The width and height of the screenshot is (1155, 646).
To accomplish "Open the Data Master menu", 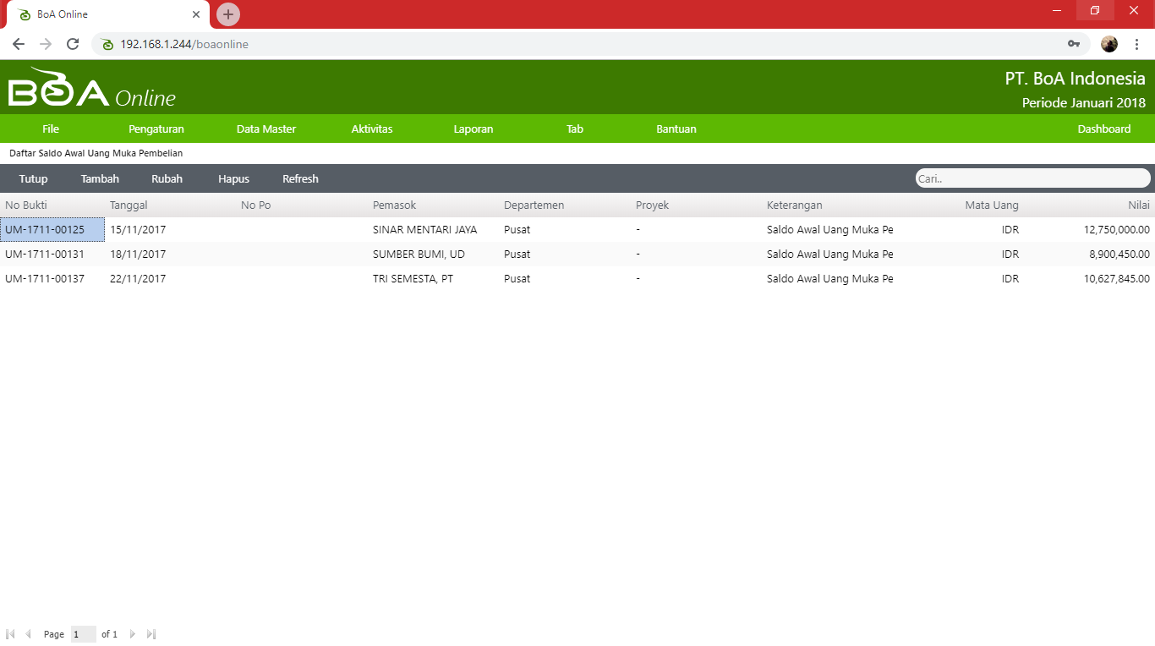I will point(266,129).
